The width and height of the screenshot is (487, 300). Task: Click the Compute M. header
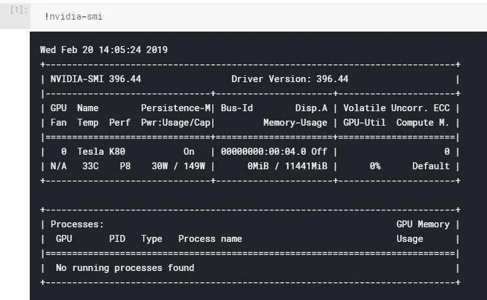click(422, 123)
